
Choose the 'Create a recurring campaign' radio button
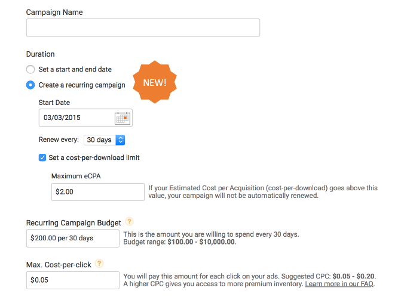[x=30, y=85]
